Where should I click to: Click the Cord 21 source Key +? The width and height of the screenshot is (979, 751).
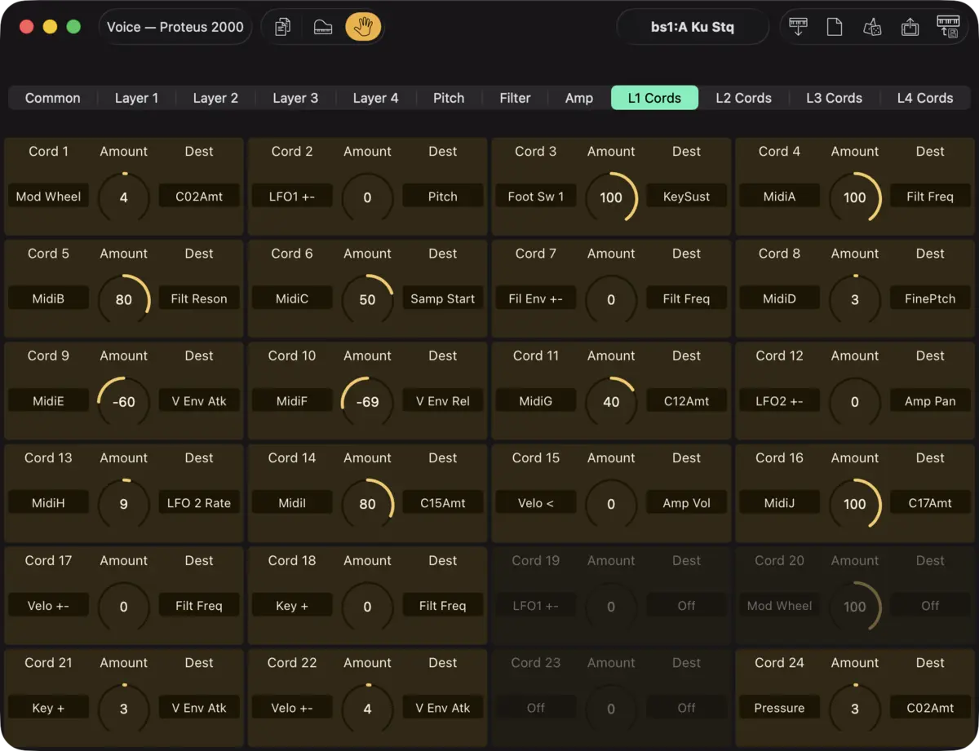[x=48, y=708]
